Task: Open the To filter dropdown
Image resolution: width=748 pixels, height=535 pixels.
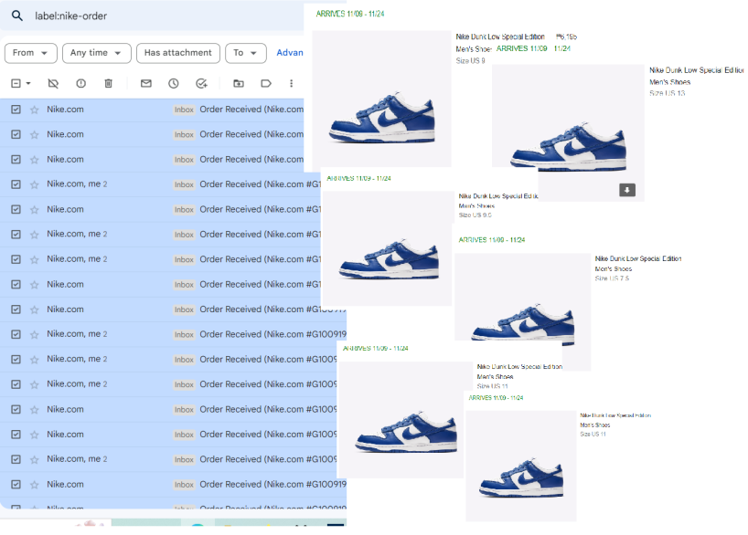Action: (x=246, y=53)
